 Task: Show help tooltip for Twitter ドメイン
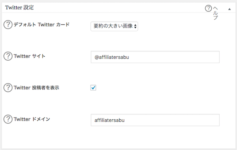click(8, 119)
